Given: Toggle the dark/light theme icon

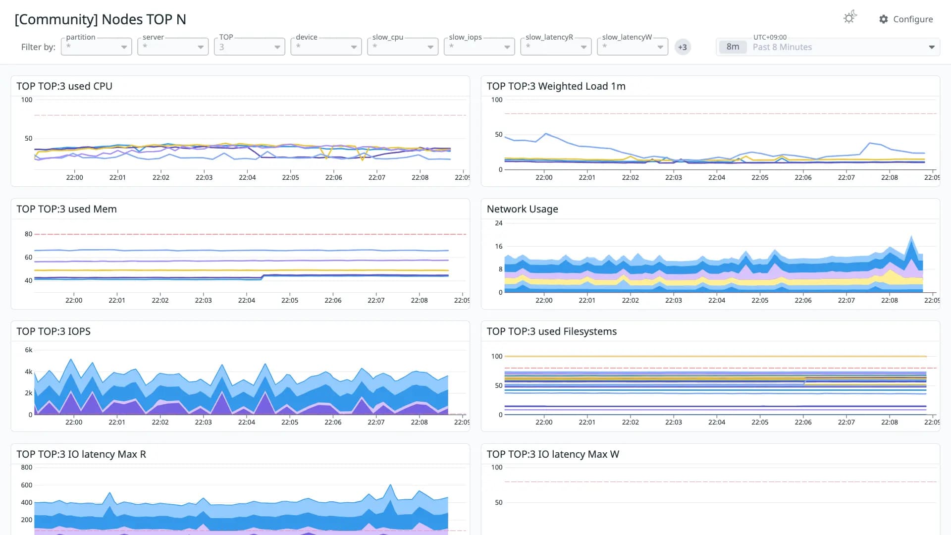Looking at the screenshot, I should pyautogui.click(x=850, y=18).
